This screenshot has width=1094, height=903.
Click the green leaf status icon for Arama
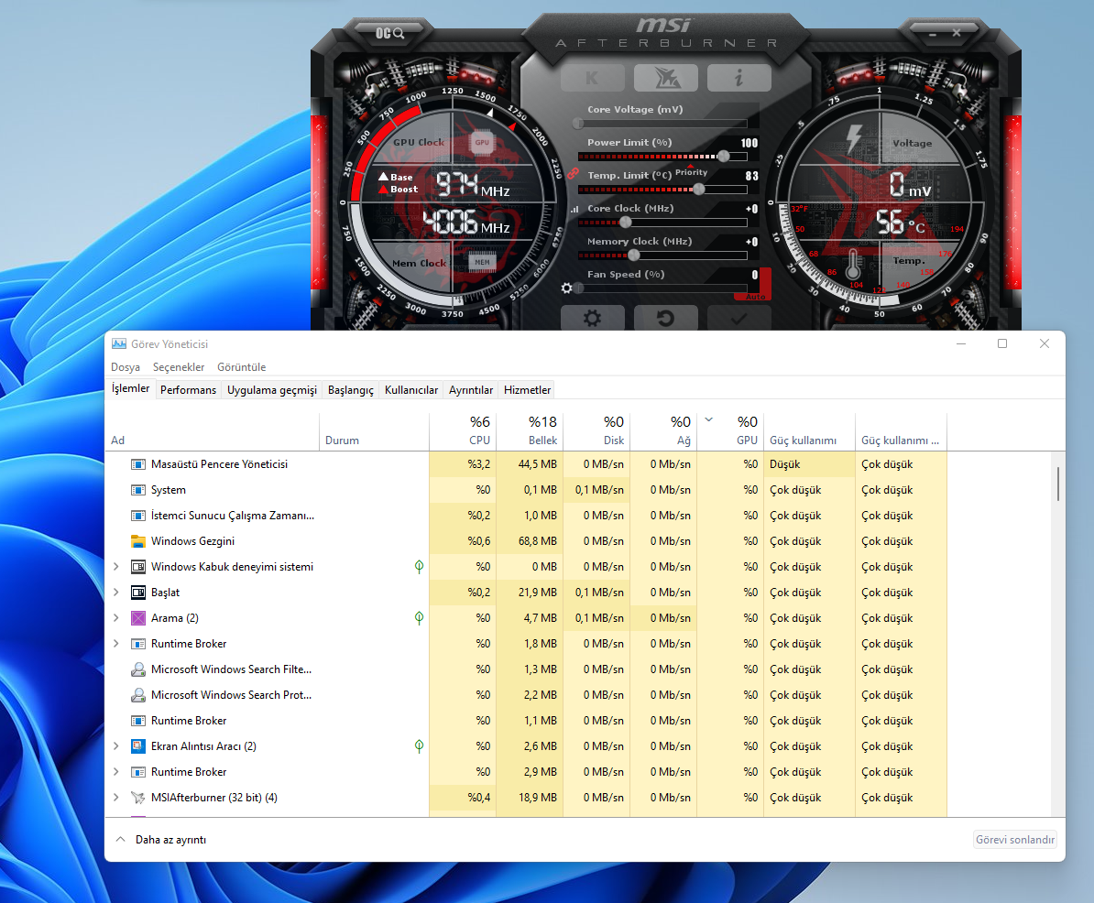pyautogui.click(x=419, y=618)
